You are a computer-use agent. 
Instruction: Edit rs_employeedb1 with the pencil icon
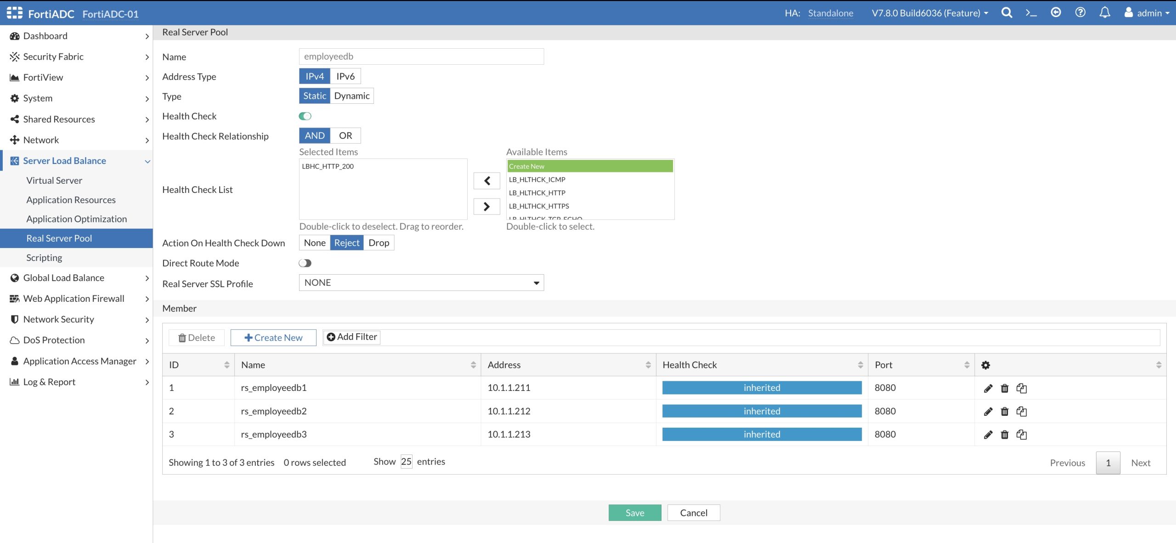click(x=988, y=388)
